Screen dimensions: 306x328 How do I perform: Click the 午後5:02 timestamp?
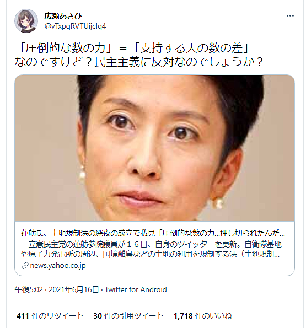pos(29,290)
